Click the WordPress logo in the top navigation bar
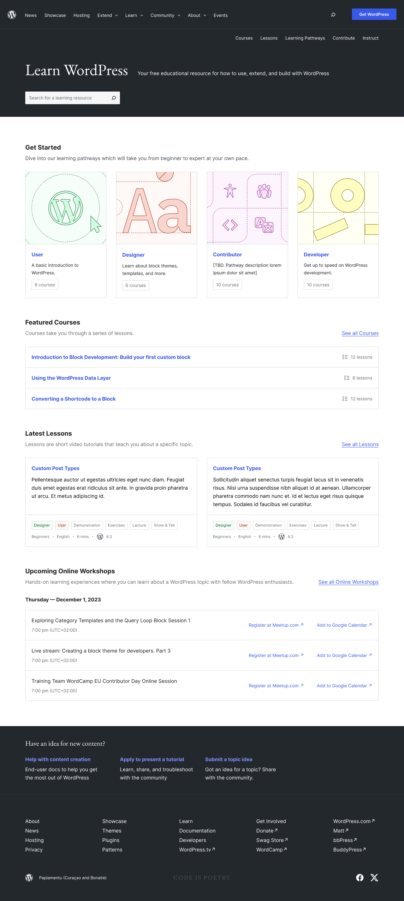Screen dimensions: 404x901 click(12, 15)
